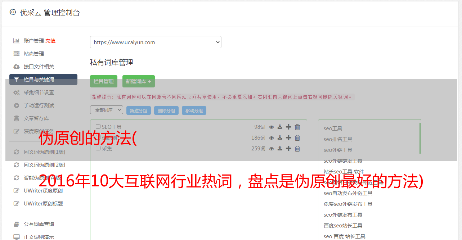Click the filter icon for 栏目与关键词
462x240 pixels.
(x=17, y=80)
